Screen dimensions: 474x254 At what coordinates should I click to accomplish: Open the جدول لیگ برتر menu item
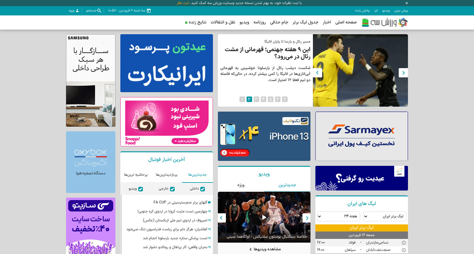click(x=306, y=22)
